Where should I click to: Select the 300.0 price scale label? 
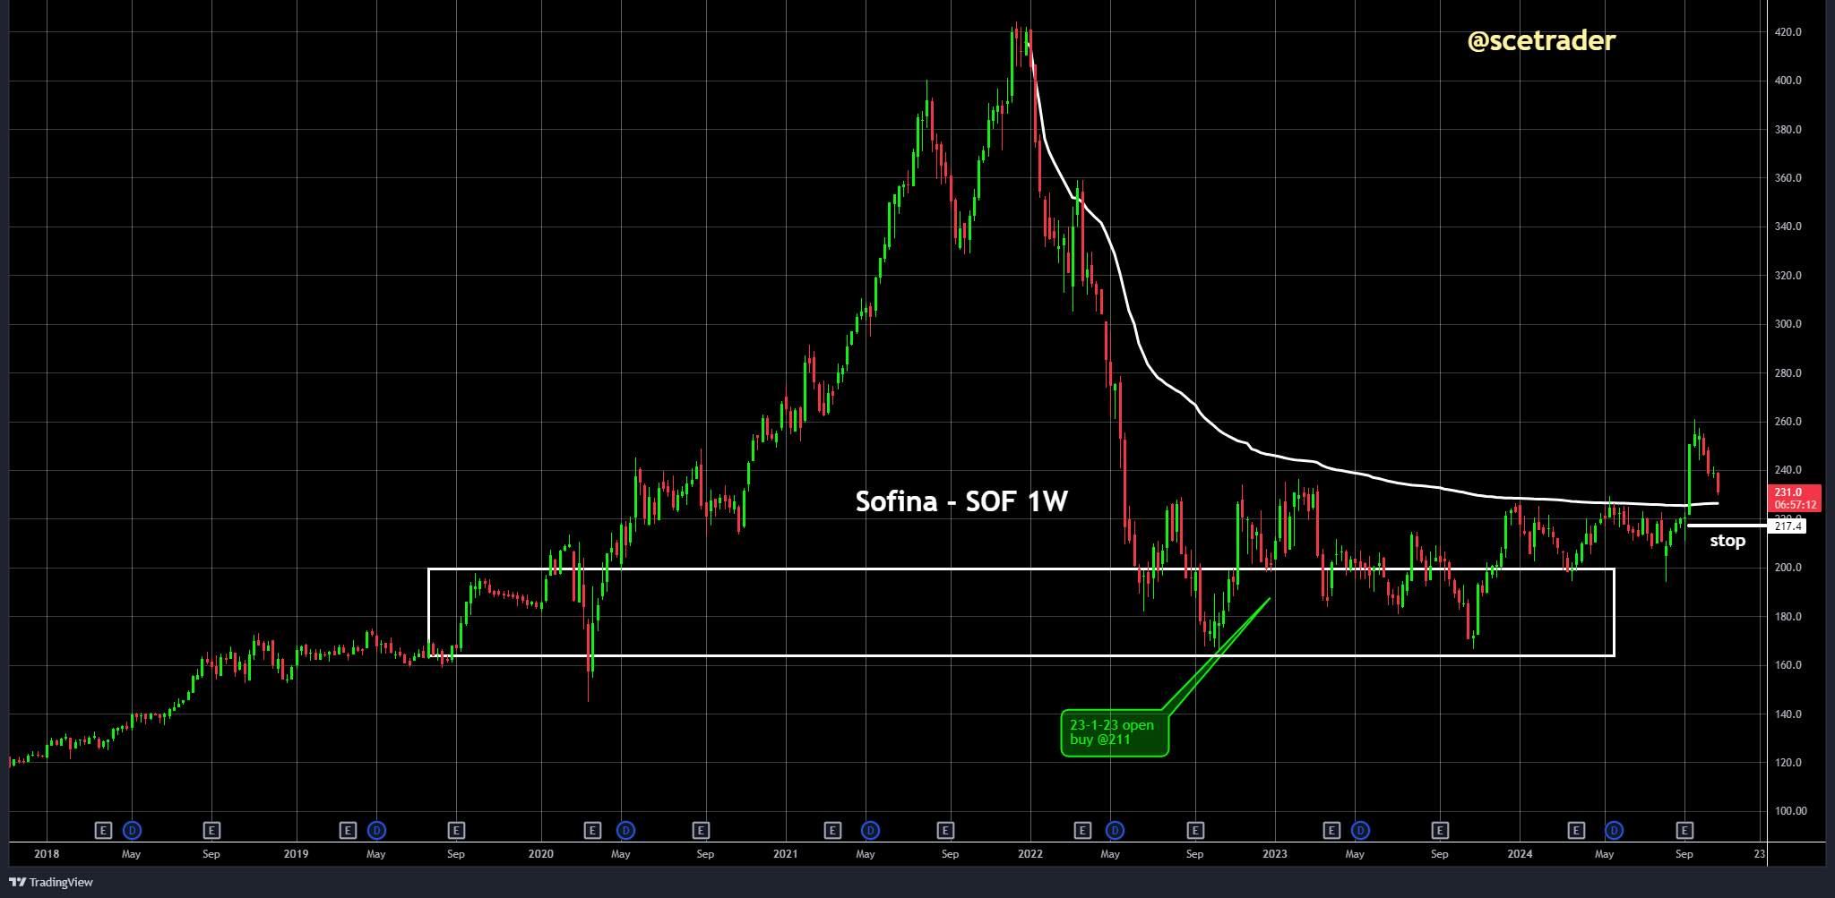(x=1788, y=324)
